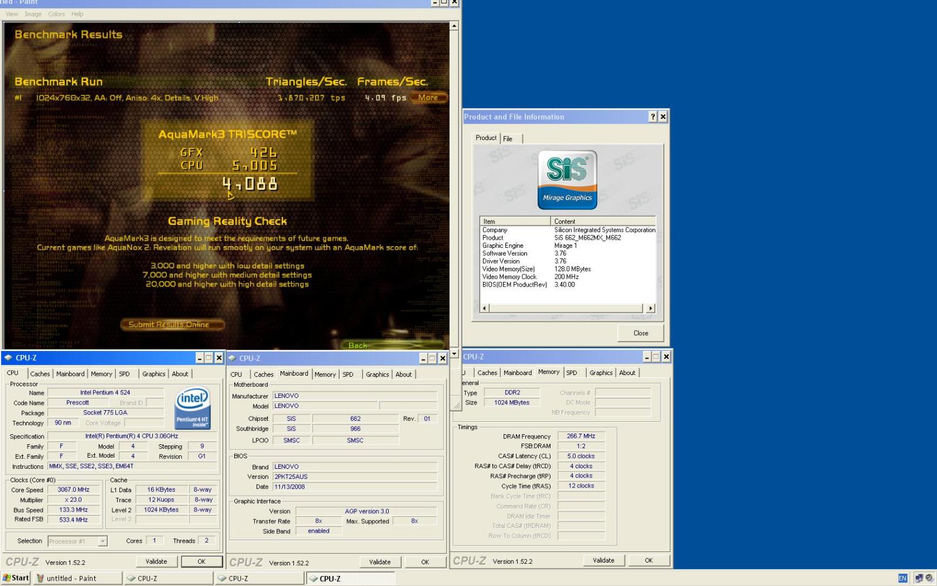Click Close in Product and File Information dialog

[641, 333]
